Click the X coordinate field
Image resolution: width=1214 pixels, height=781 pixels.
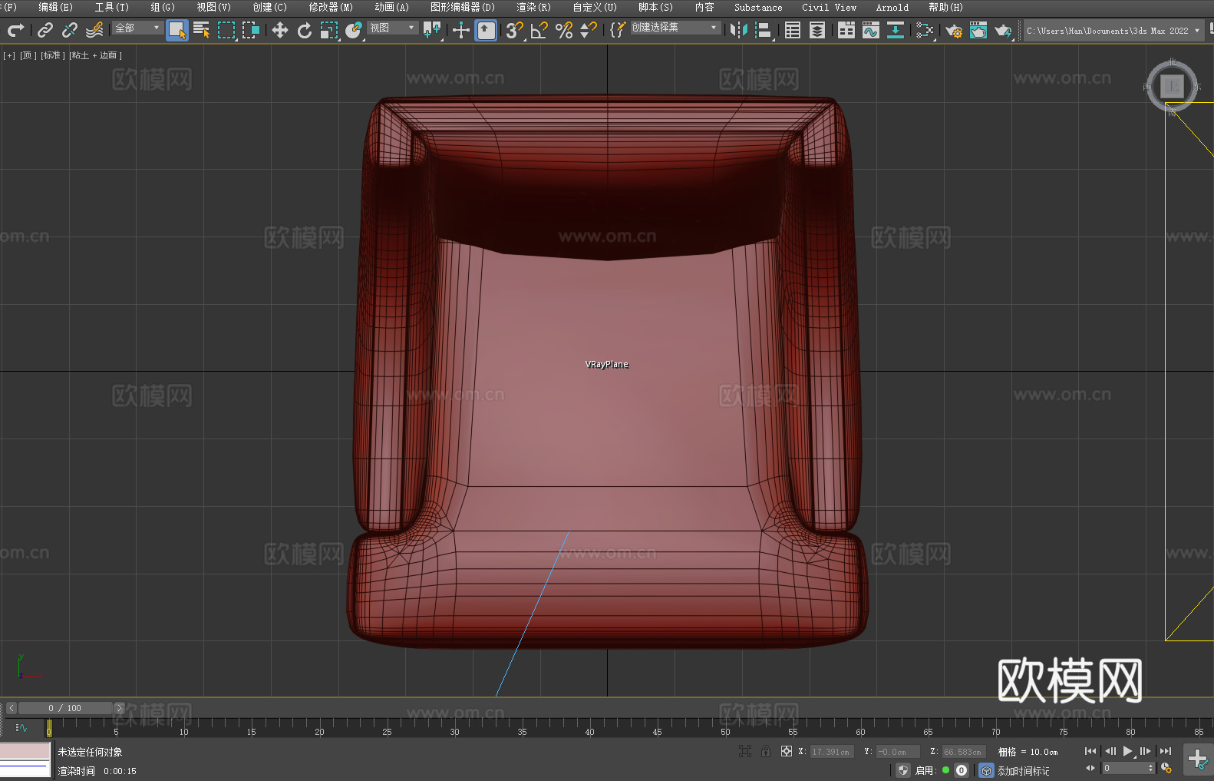[831, 752]
